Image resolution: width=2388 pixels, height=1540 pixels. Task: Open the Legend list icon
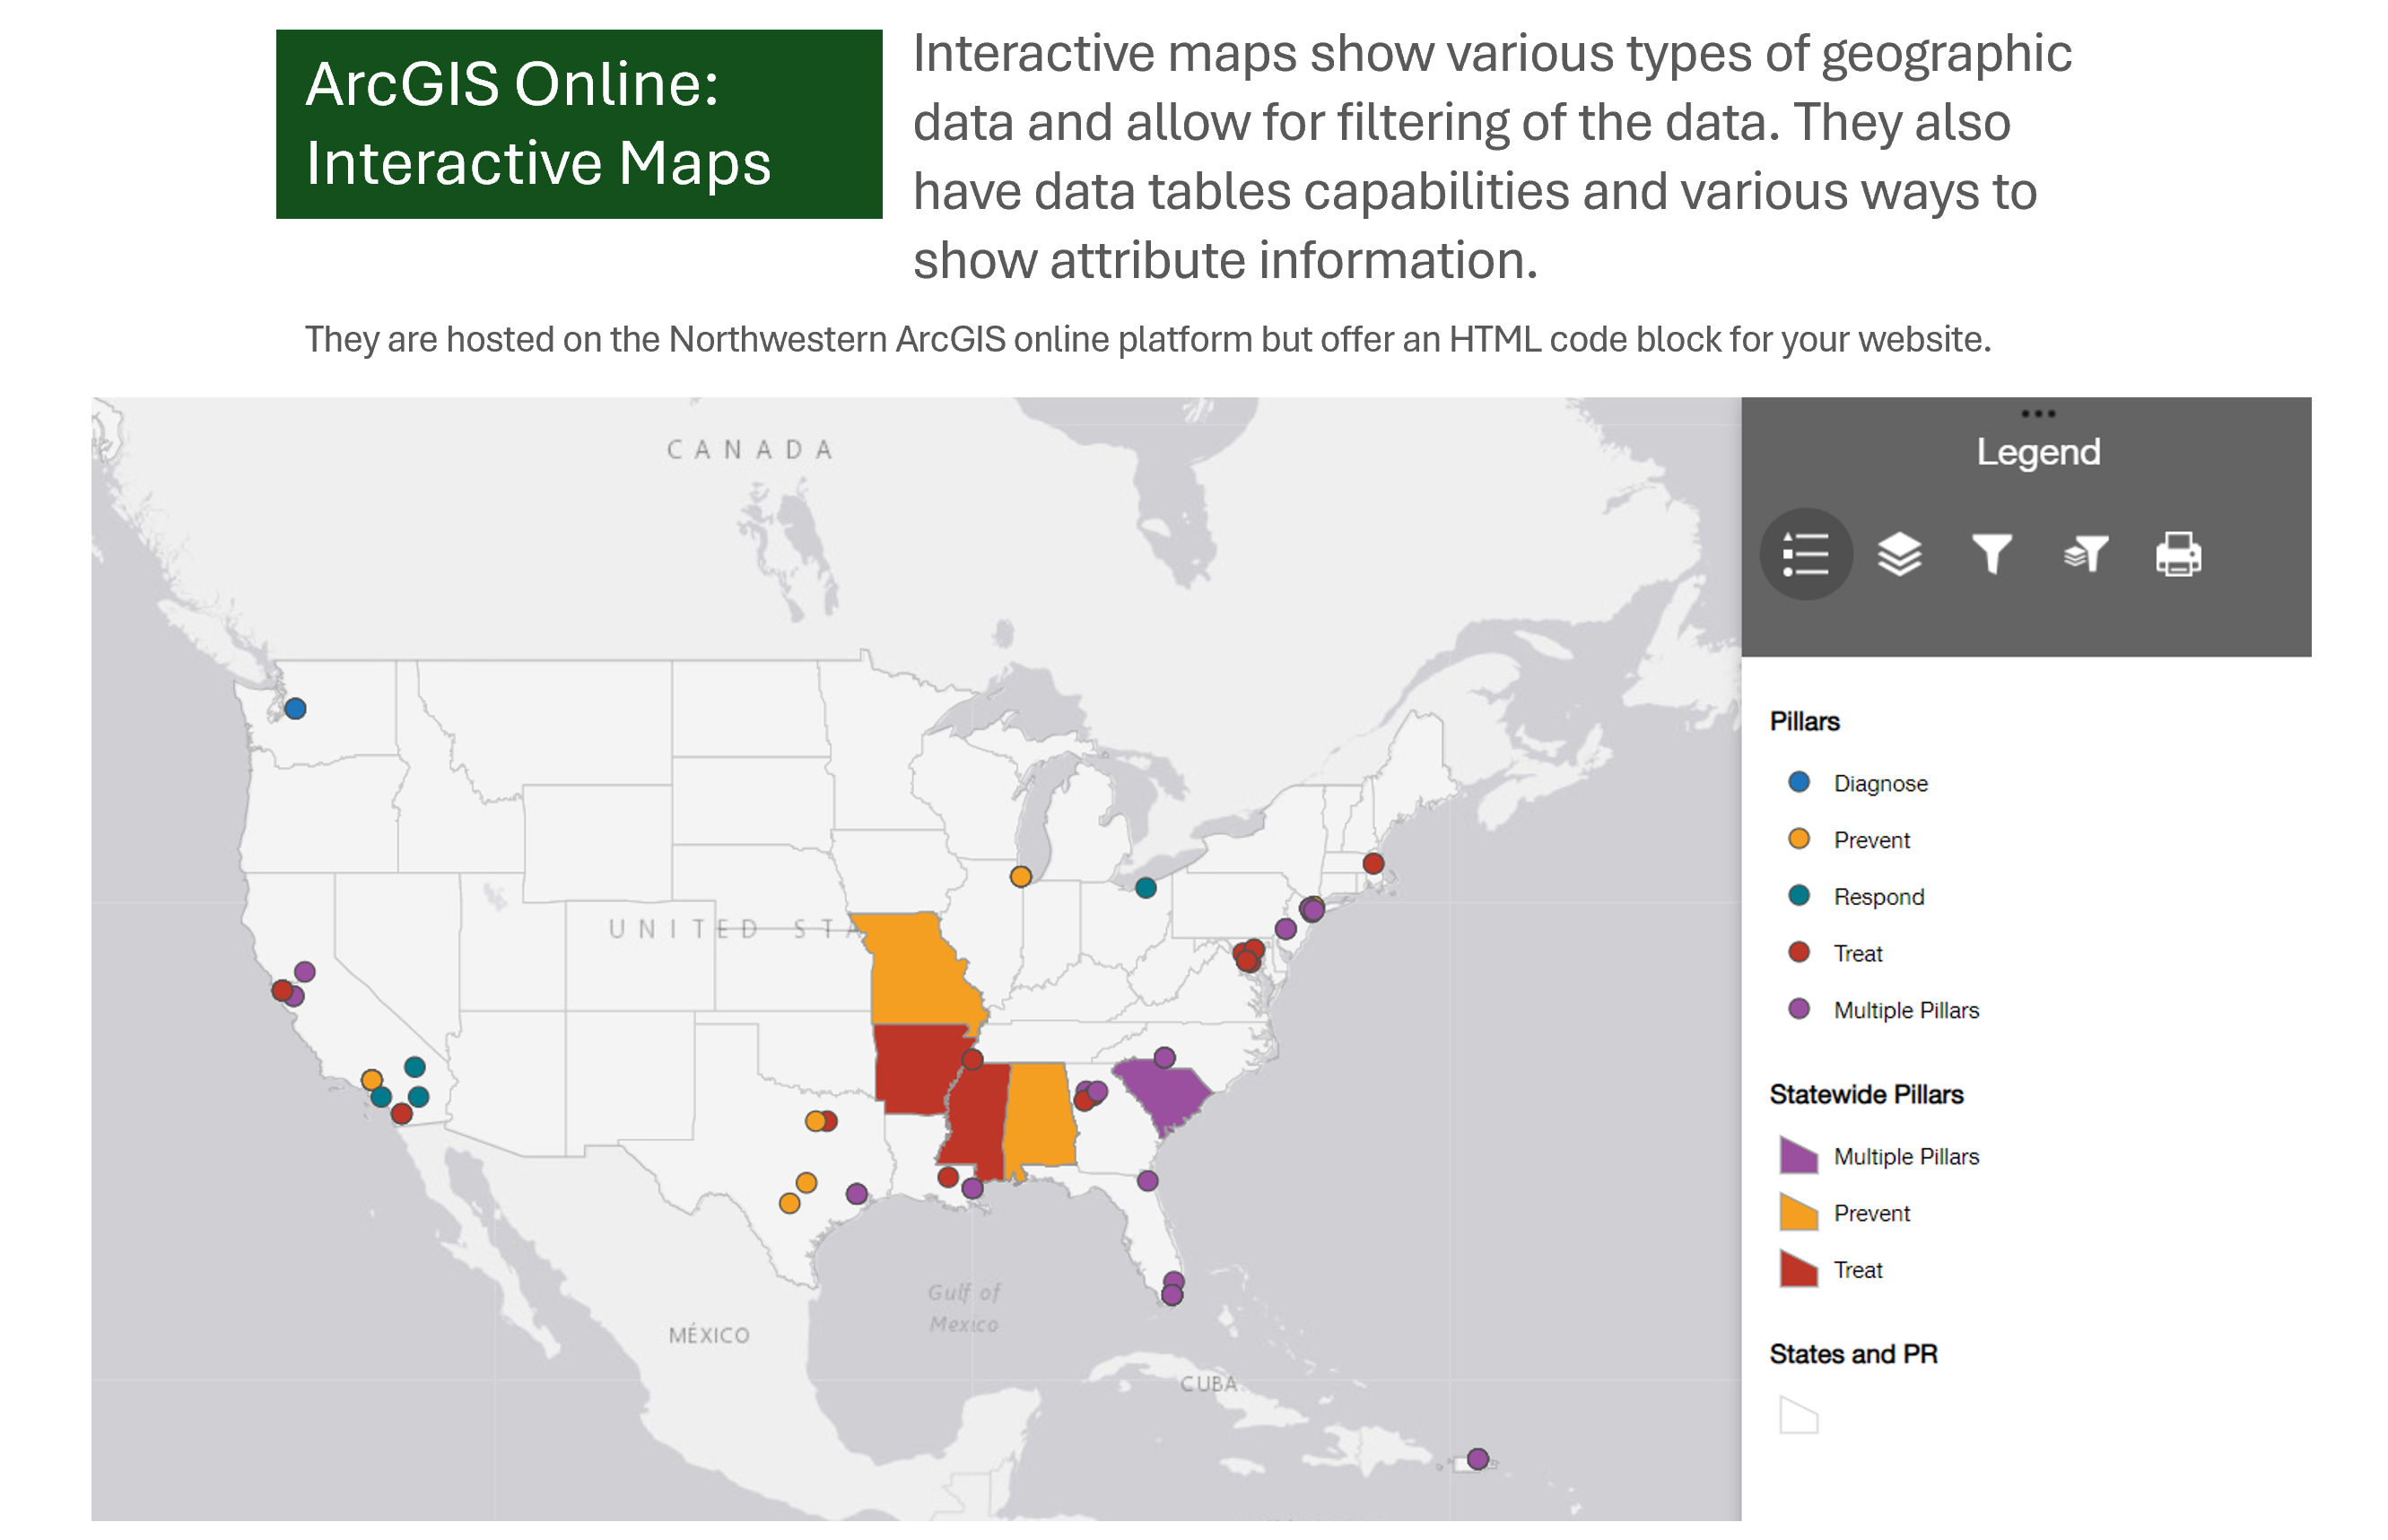point(1805,554)
